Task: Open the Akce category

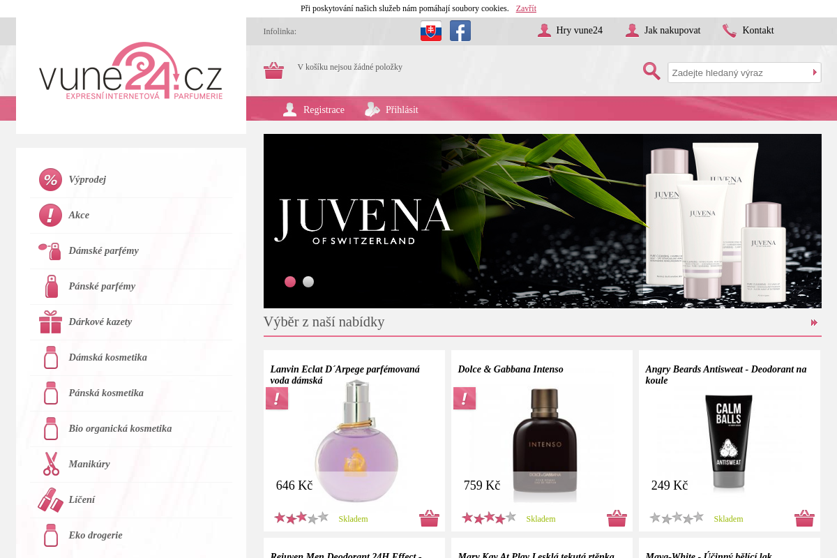Action: (79, 215)
